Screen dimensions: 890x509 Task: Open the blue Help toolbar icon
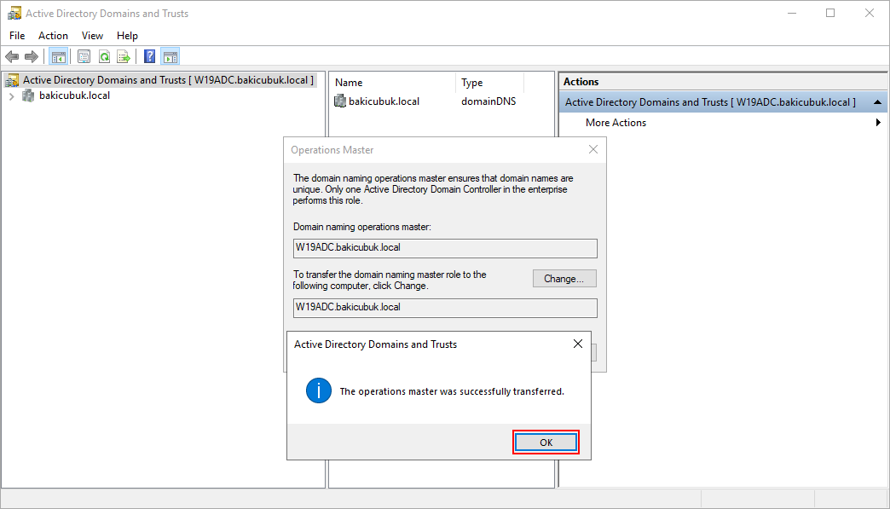(x=150, y=57)
